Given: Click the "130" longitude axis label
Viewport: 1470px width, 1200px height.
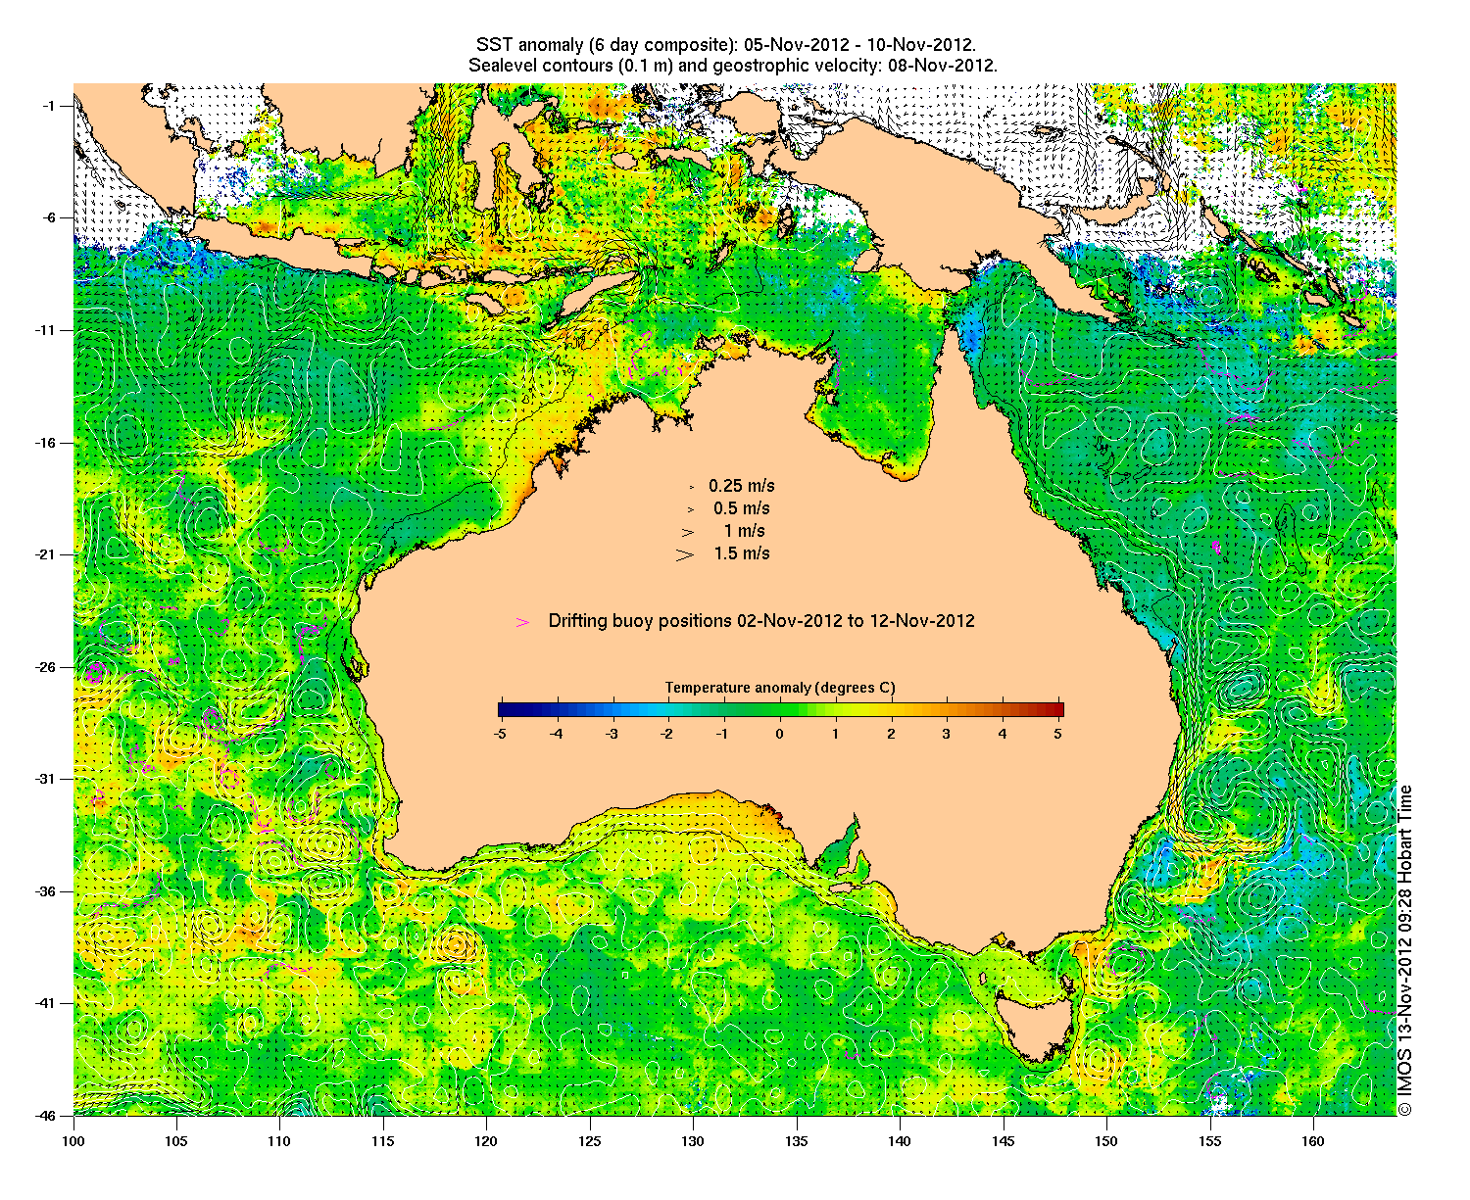Looking at the screenshot, I should click(x=693, y=1141).
